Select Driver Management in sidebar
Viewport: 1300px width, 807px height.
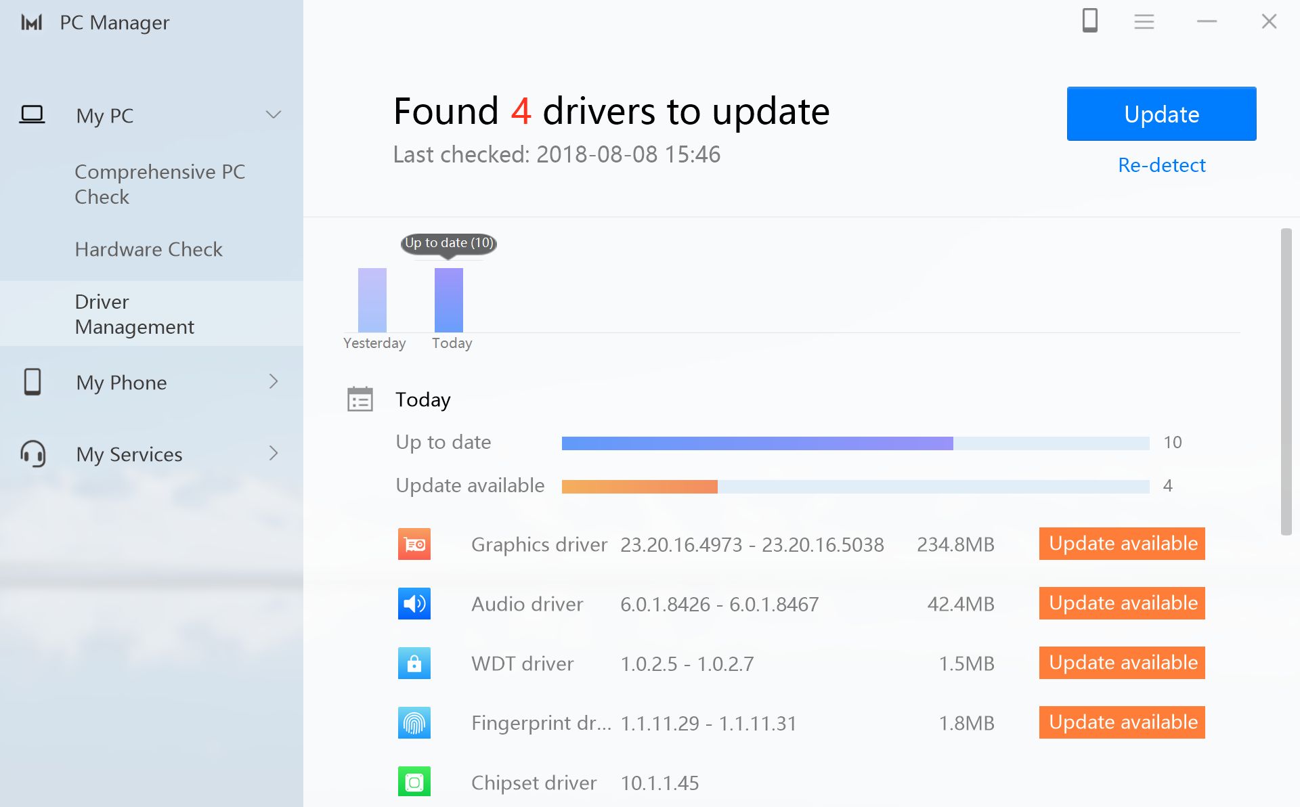pos(134,314)
